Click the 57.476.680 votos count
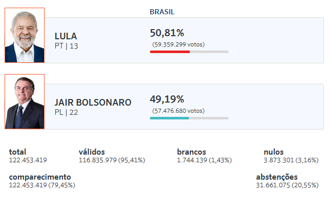The width and height of the screenshot is (330, 198). 179,111
